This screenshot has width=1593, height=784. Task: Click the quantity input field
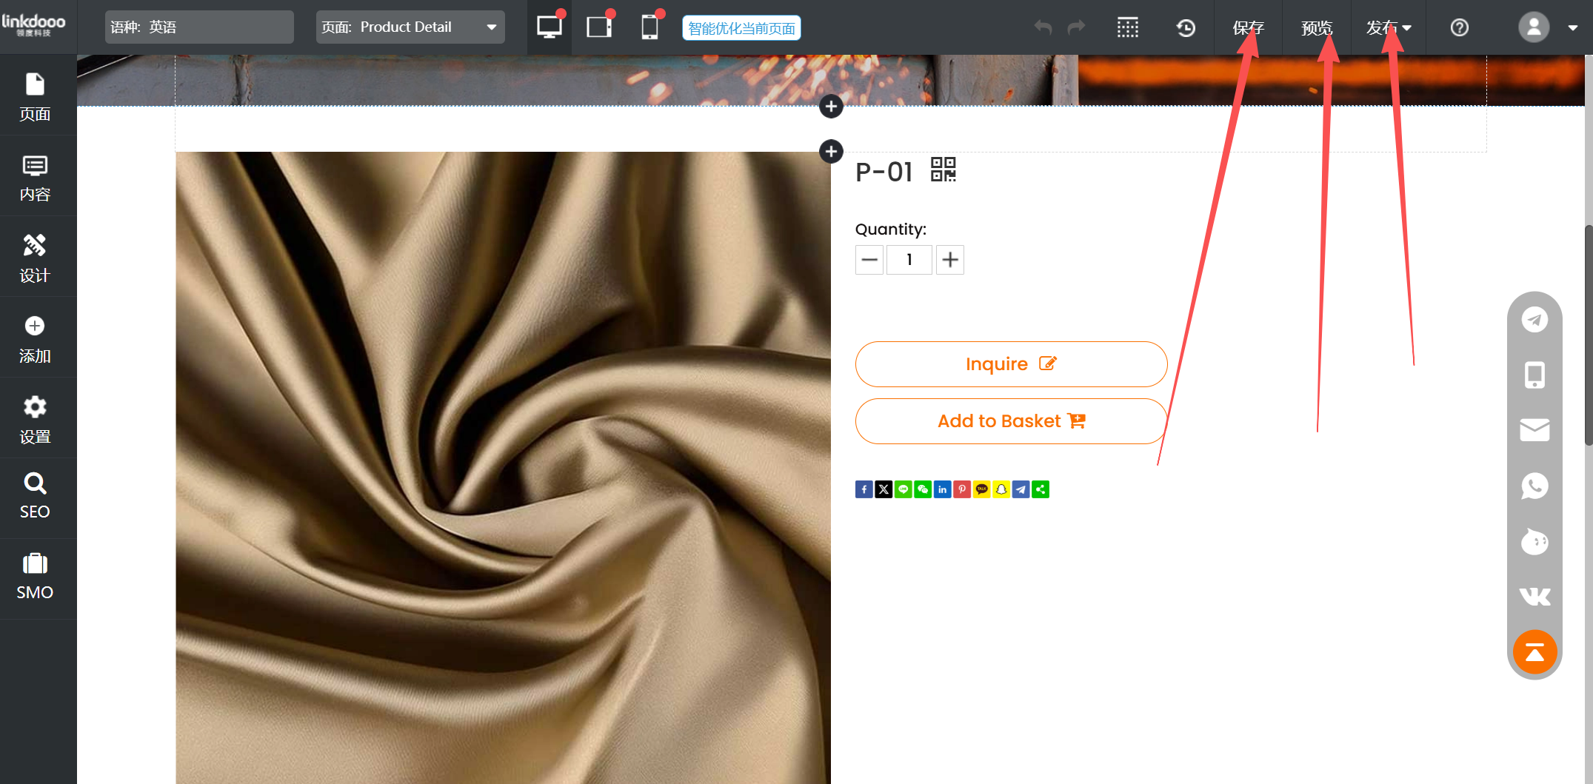pos(909,260)
